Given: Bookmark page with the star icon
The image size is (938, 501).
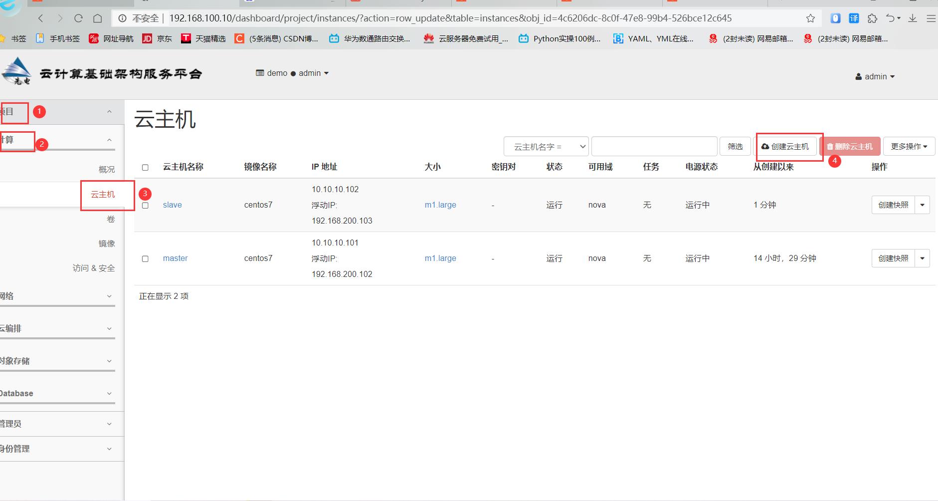Looking at the screenshot, I should (x=810, y=18).
